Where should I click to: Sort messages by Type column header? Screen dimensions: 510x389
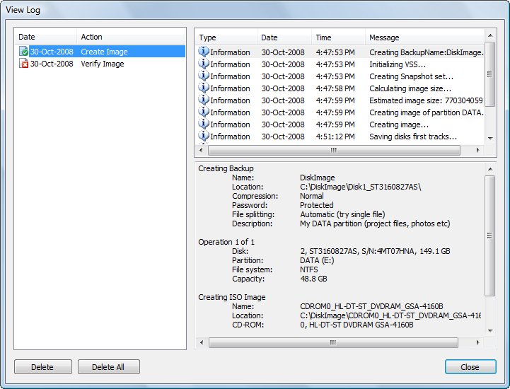[x=226, y=37]
